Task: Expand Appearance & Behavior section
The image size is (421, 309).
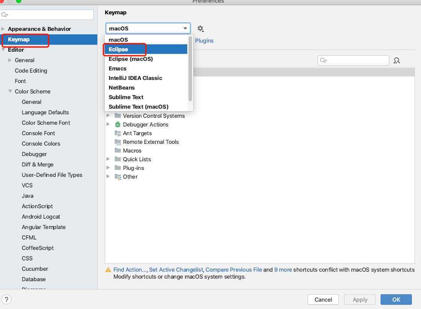Action: tap(3, 29)
